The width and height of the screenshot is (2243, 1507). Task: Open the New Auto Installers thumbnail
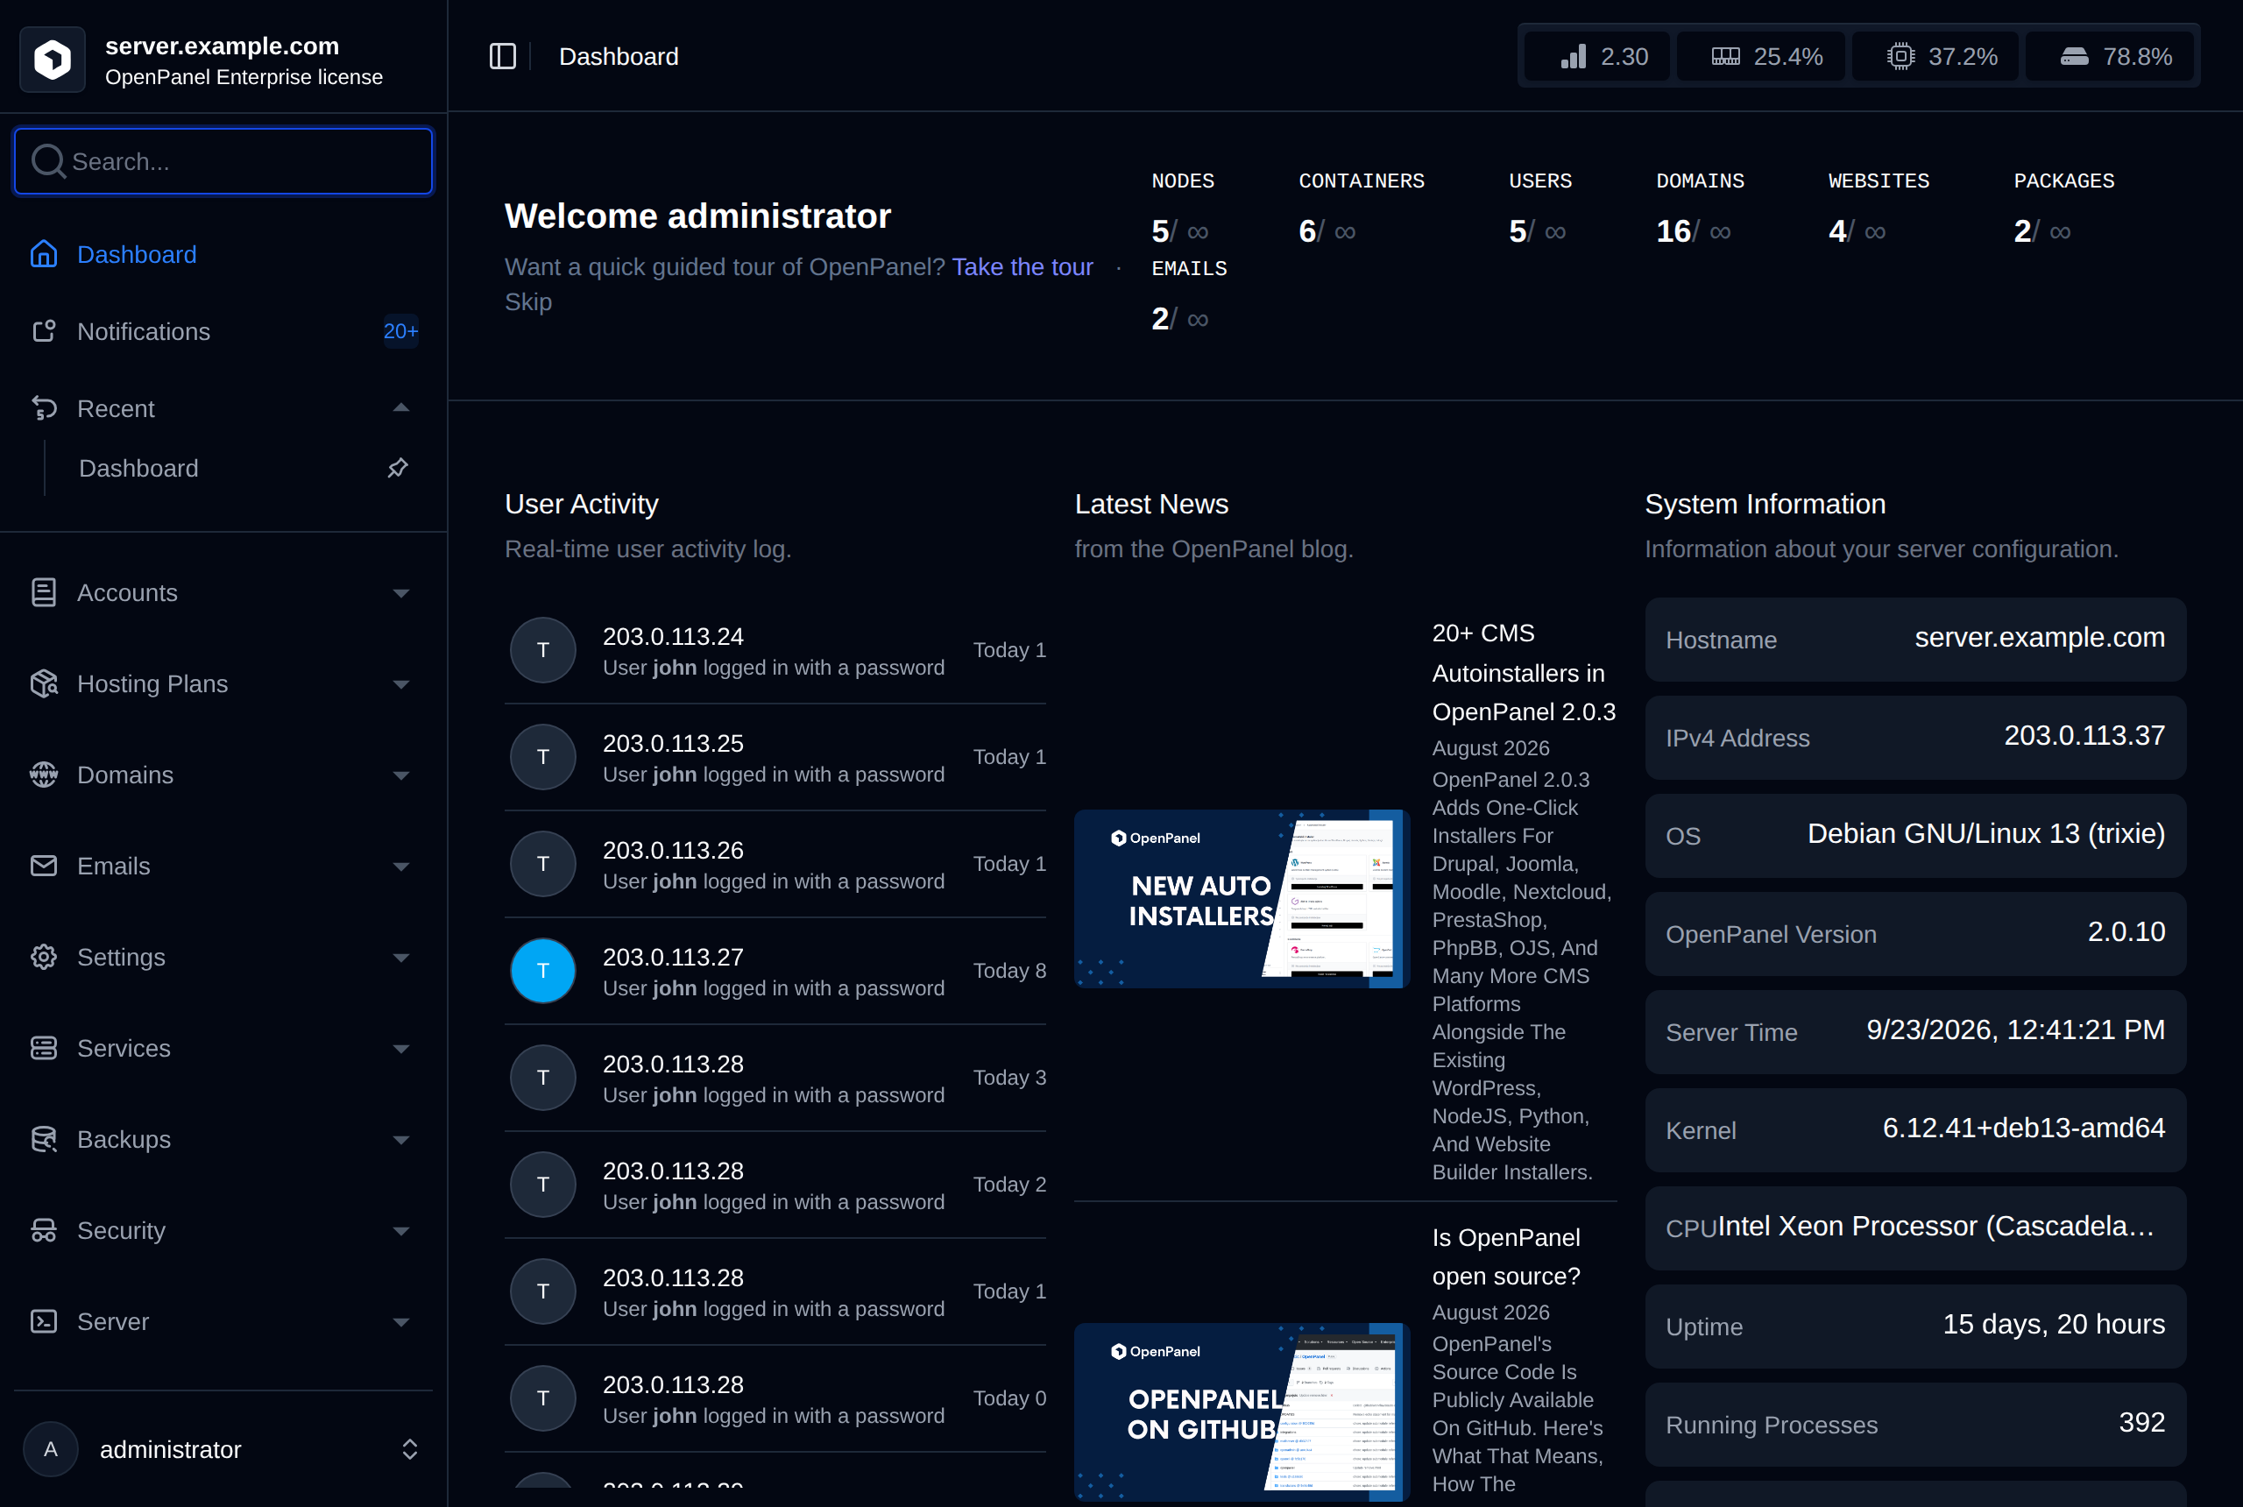coord(1241,898)
